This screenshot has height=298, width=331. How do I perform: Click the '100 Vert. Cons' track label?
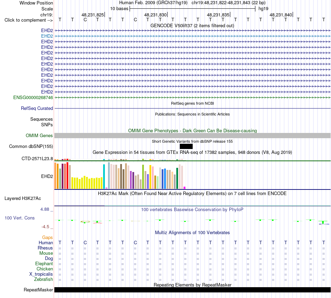(20, 218)
